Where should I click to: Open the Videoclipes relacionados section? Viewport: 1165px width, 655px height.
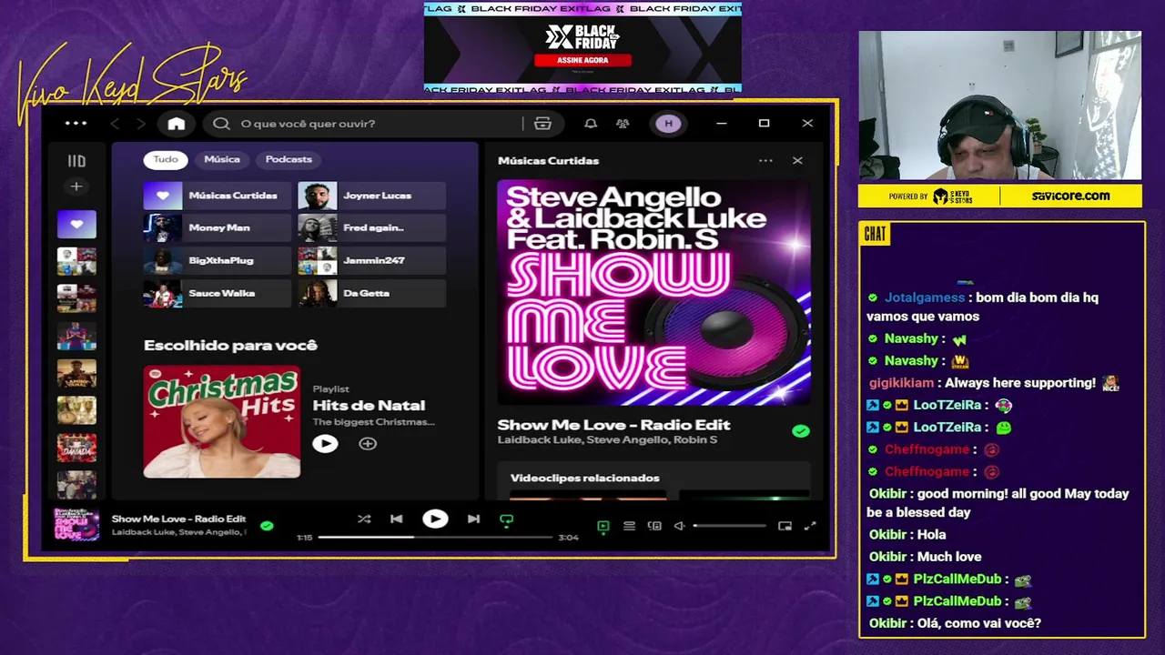pos(585,479)
